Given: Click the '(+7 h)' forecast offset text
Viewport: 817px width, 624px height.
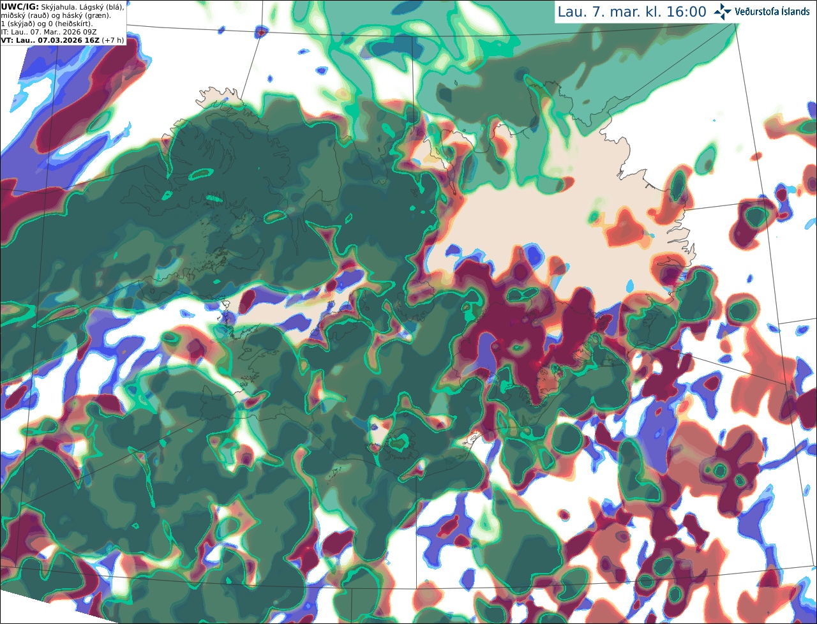Looking at the screenshot, I should tap(112, 40).
